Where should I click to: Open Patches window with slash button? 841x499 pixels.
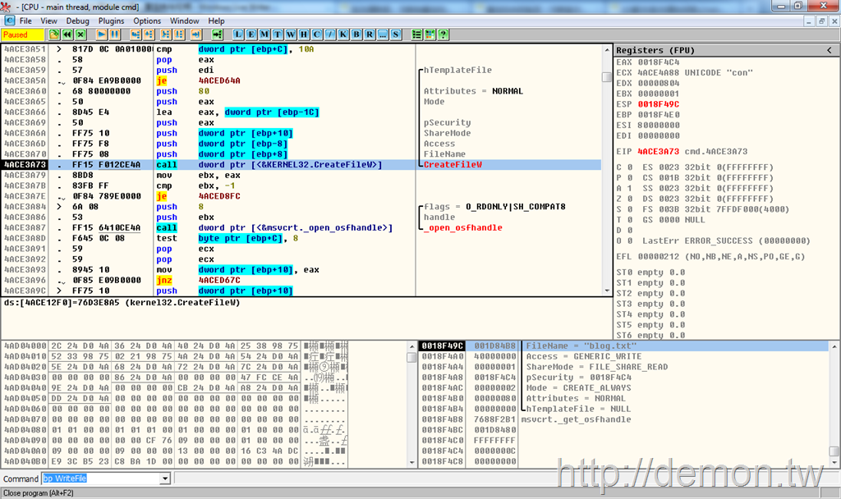pyautogui.click(x=330, y=34)
